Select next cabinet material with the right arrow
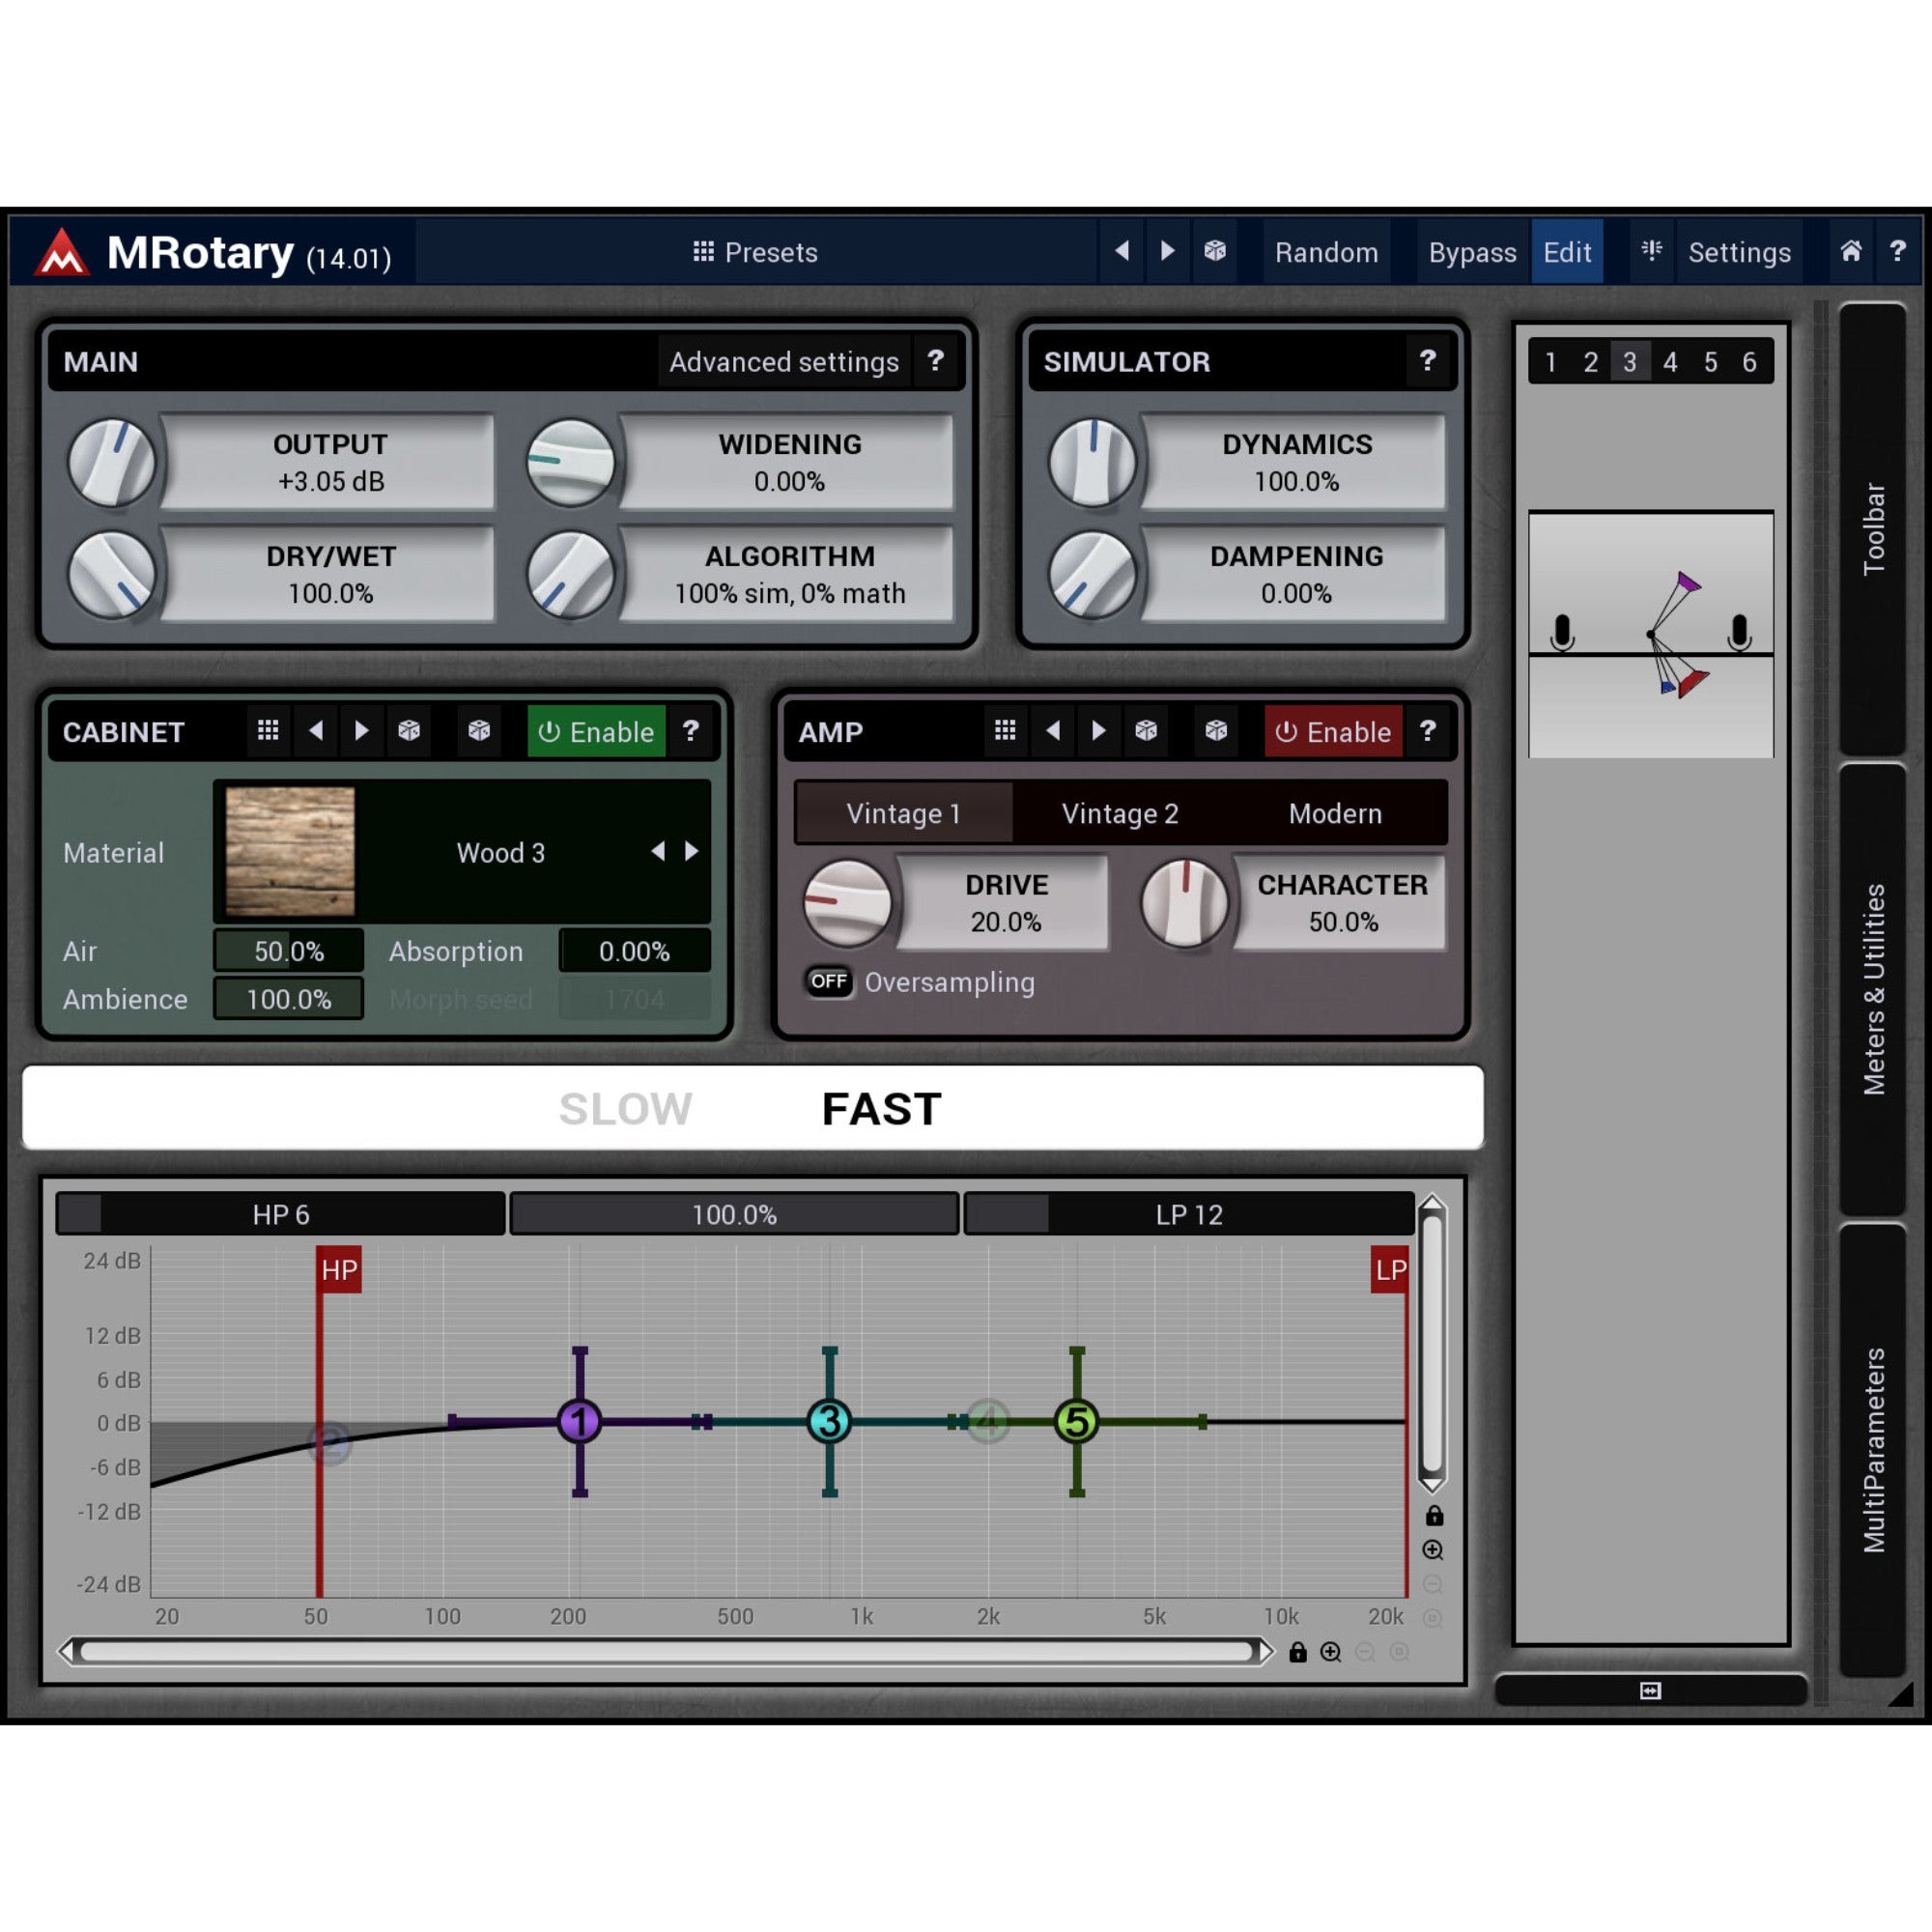 (691, 851)
